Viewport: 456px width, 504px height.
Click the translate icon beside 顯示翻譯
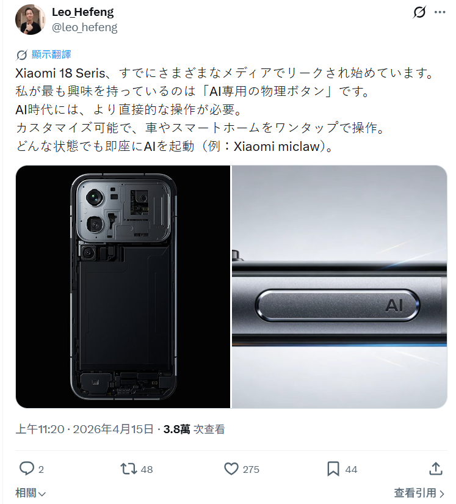pyautogui.click(x=21, y=55)
